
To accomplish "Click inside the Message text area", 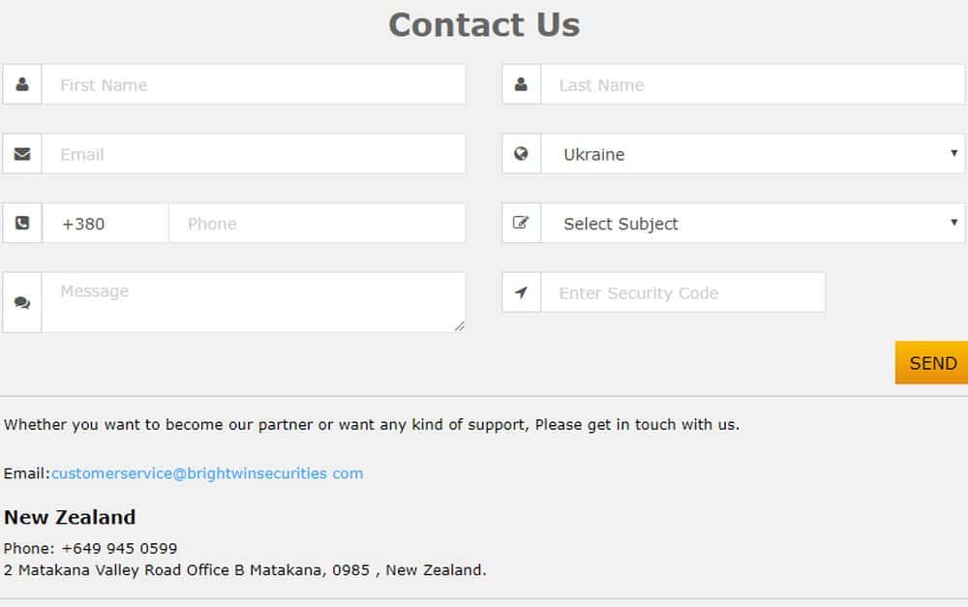I will (x=252, y=302).
